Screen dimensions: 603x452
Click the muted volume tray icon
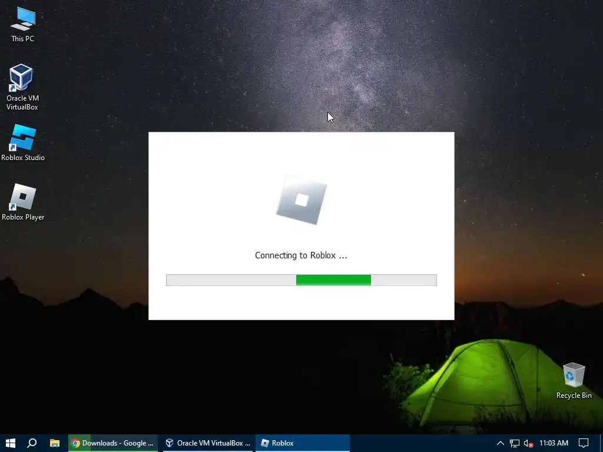[x=528, y=443]
